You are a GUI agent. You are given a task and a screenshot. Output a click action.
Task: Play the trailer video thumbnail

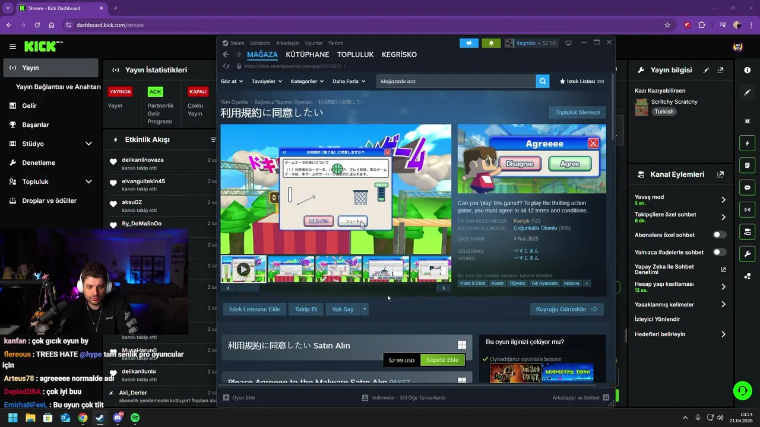coord(243,269)
